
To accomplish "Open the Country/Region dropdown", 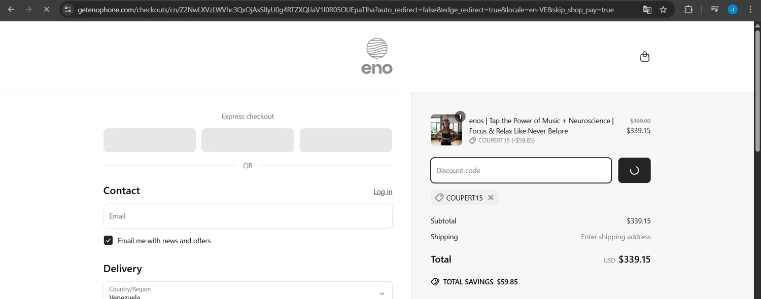I will tap(248, 290).
